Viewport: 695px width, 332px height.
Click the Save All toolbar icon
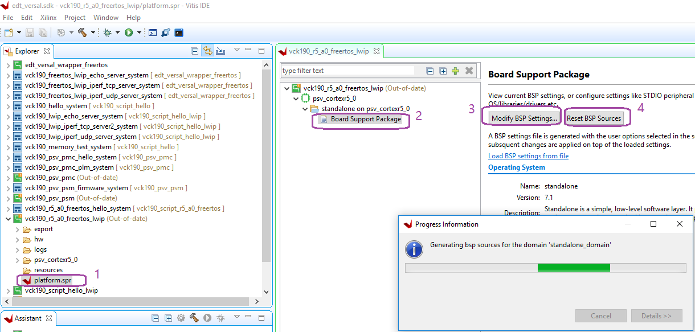(x=42, y=33)
